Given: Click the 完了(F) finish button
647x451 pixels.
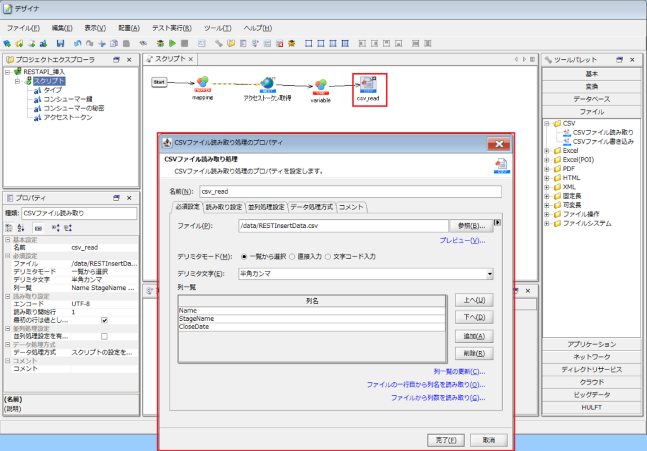Looking at the screenshot, I should pos(446,440).
